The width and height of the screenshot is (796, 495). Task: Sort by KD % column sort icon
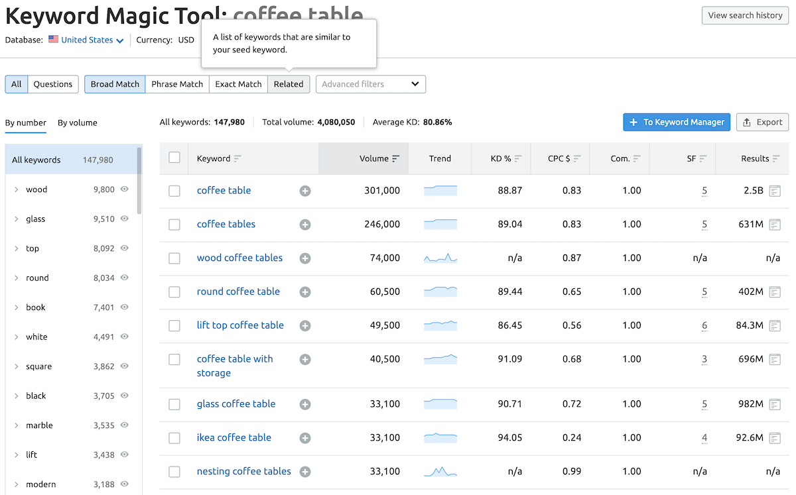(518, 159)
